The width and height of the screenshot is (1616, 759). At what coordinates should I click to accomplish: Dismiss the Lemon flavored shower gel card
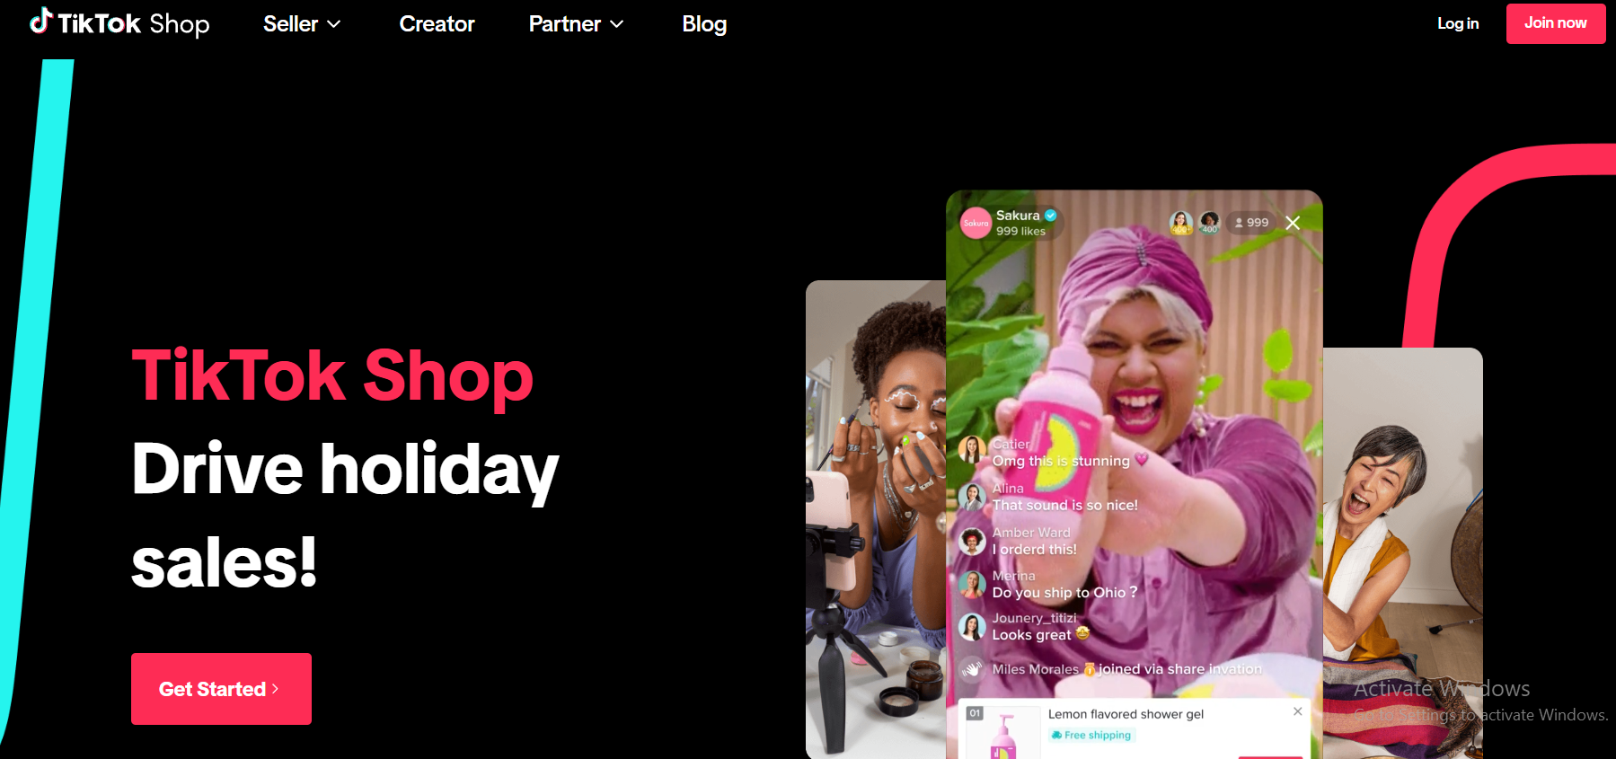click(1297, 711)
